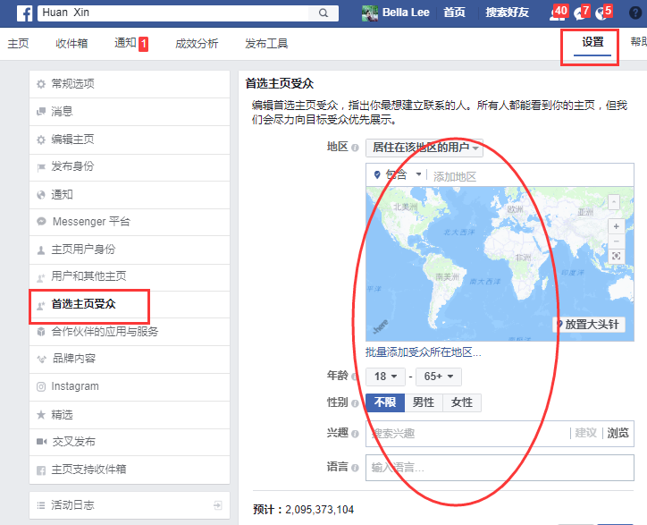Open messages icon with badge 7
The height and width of the screenshot is (525, 647).
[580, 13]
